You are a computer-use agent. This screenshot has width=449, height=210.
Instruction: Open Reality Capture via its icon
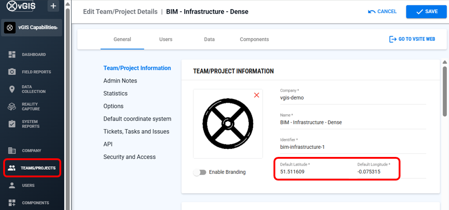12,107
